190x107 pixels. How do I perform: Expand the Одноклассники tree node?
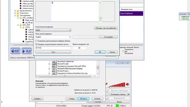15,11
